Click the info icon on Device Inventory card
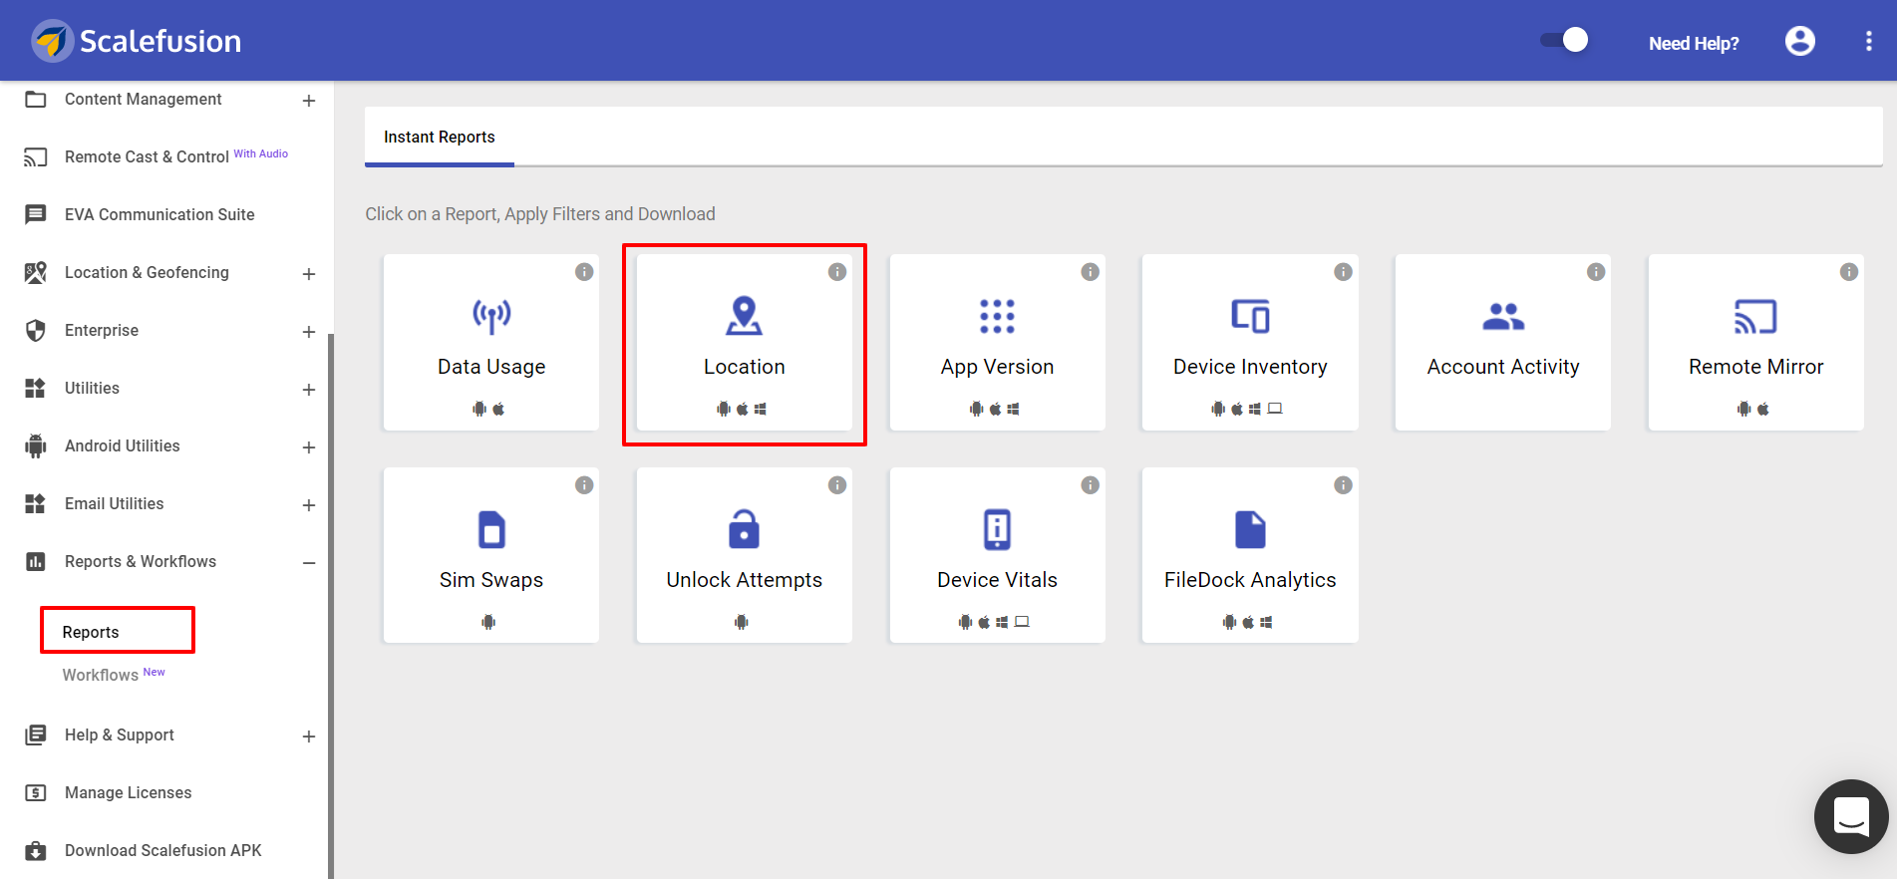Screen dimensions: 1897x879 click(1344, 272)
